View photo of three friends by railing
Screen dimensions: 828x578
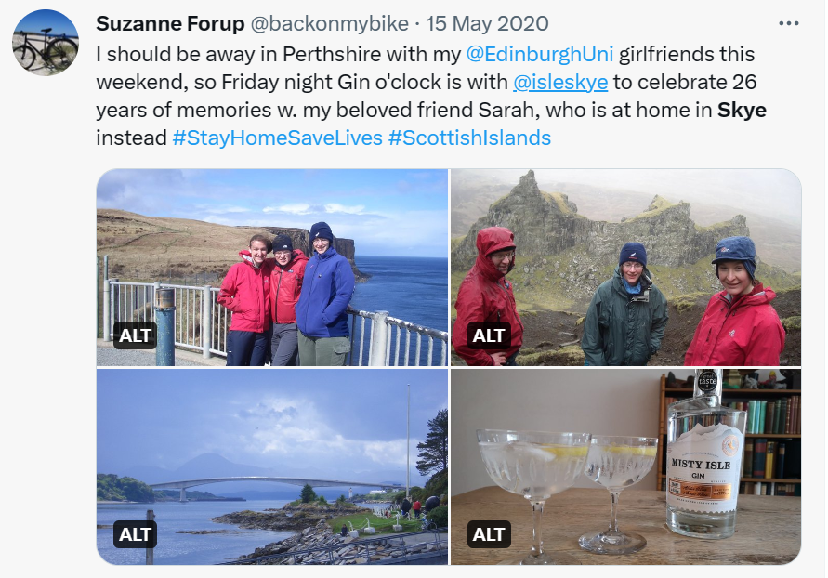[x=272, y=268]
